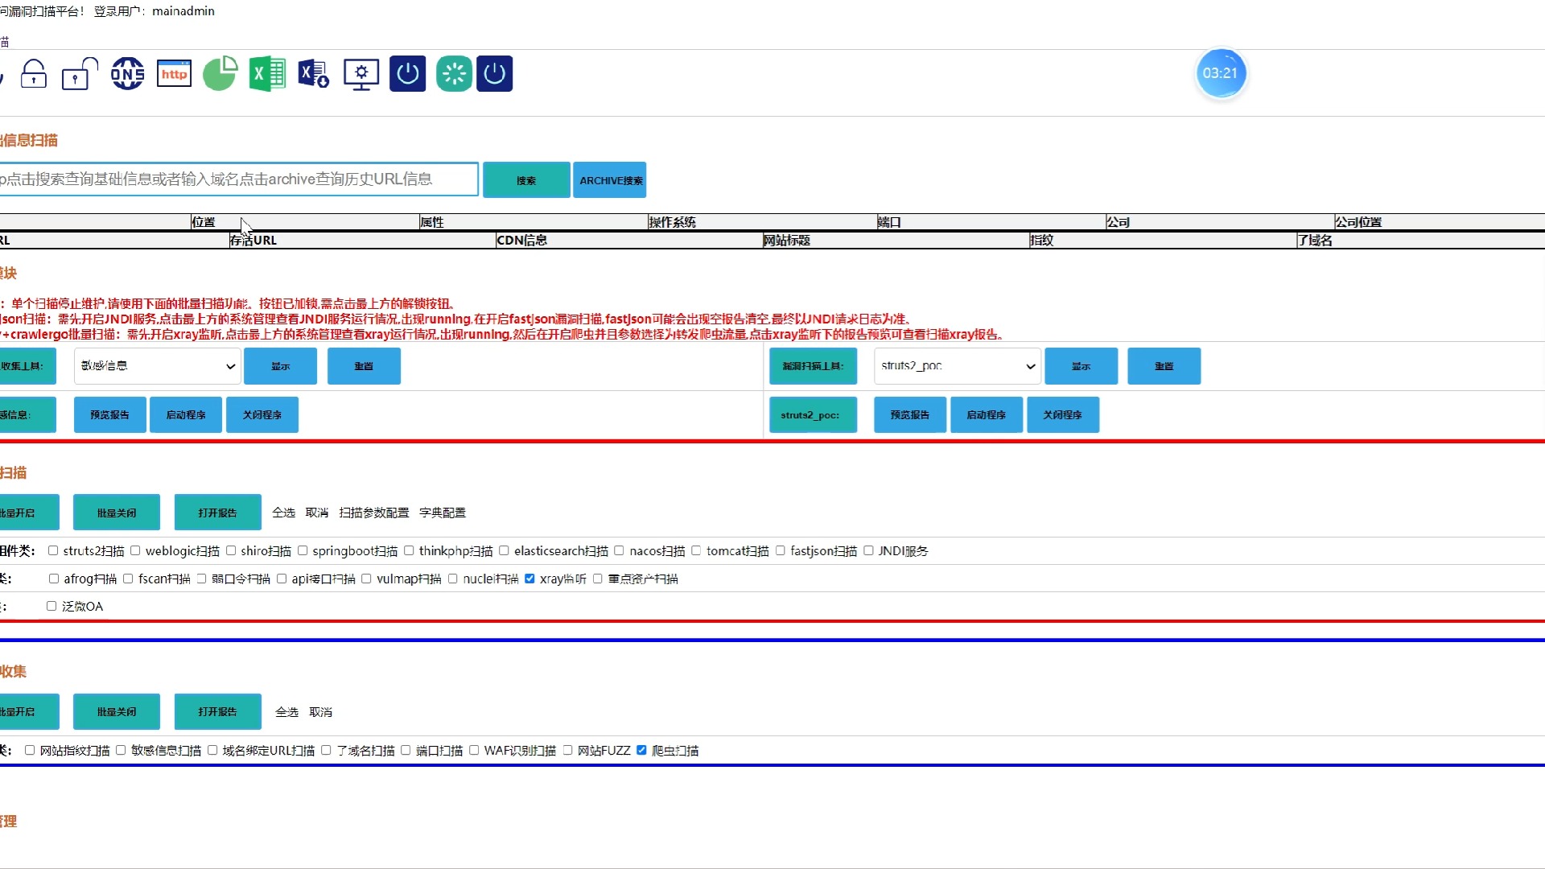Open the DNS globe icon
The height and width of the screenshot is (869, 1545).
click(127, 74)
